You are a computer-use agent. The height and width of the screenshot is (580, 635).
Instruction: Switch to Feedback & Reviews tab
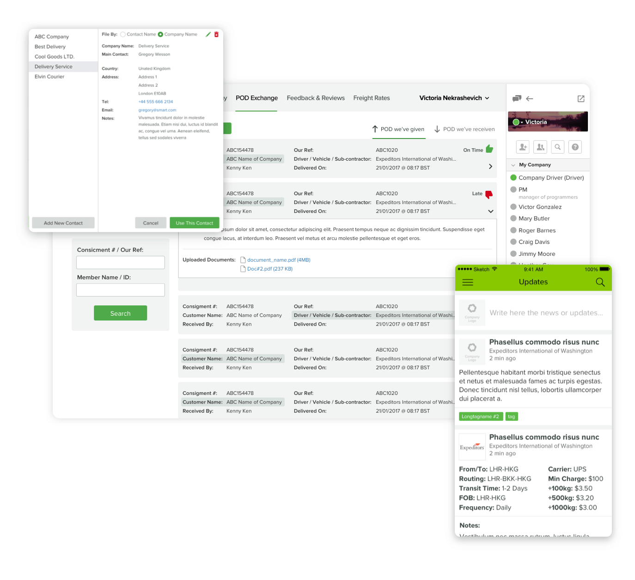316,98
